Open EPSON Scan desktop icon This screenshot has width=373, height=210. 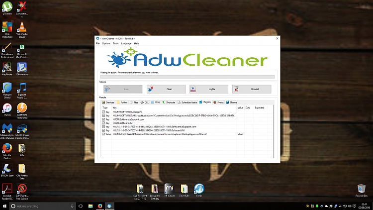[x=7, y=170]
